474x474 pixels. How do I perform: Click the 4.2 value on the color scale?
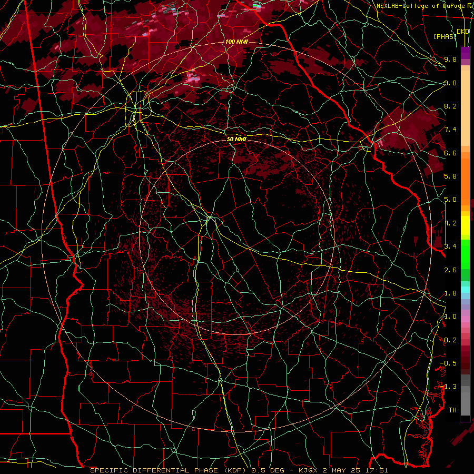point(450,223)
